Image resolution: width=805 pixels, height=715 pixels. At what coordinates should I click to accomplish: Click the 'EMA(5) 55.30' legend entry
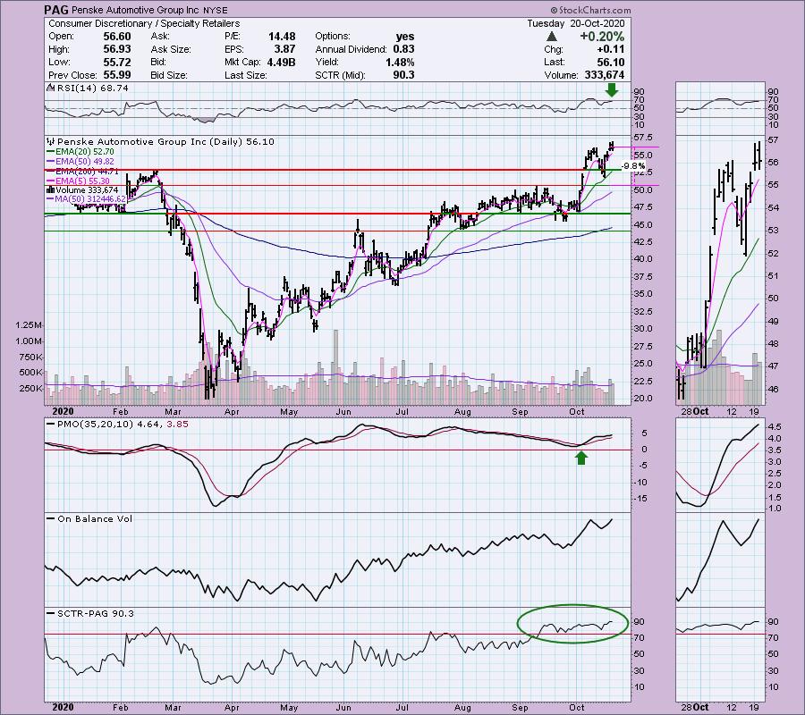82,181
